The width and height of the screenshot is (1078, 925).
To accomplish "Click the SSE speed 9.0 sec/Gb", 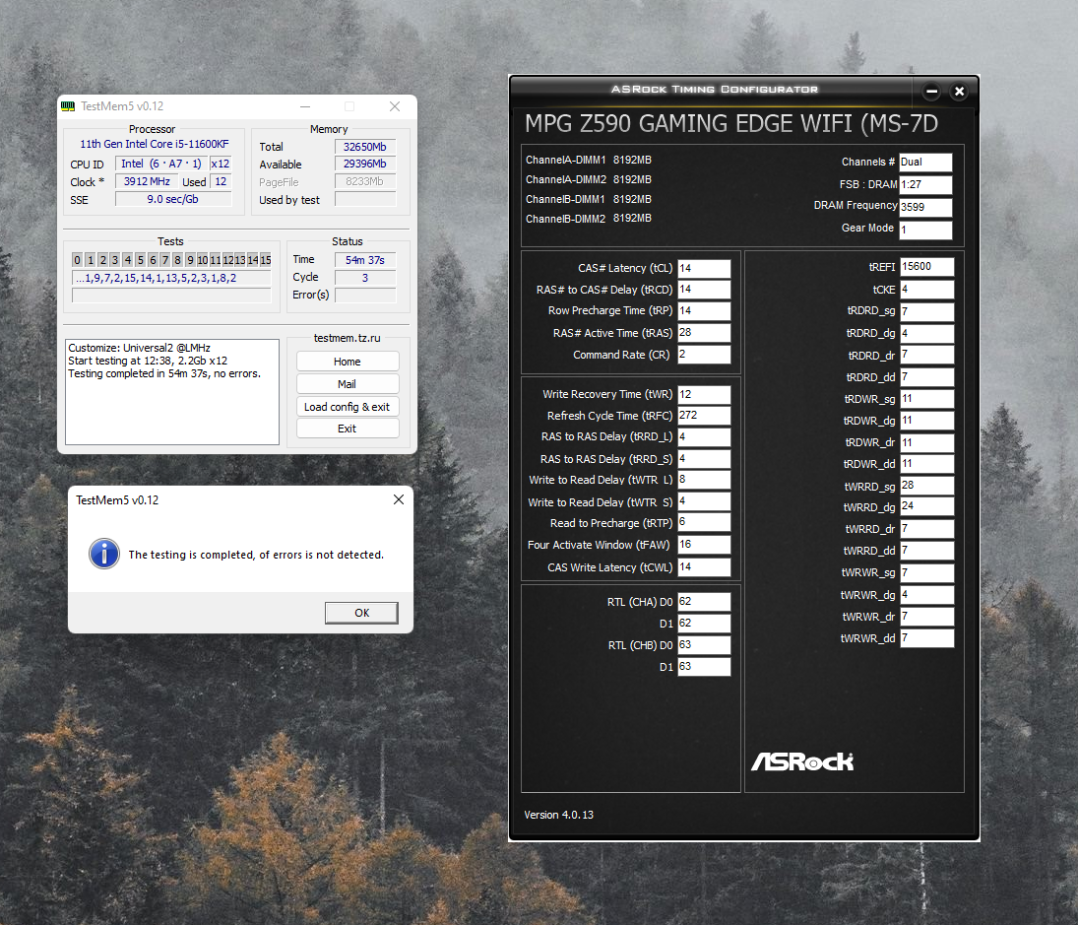I will pos(172,199).
